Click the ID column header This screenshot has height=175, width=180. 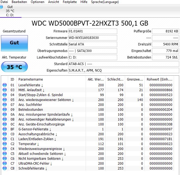(13, 79)
